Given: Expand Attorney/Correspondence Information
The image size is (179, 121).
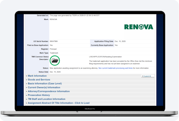Looking at the screenshot, I should click(49, 91).
